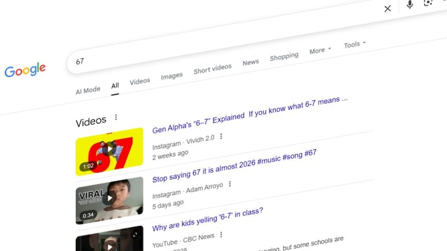
Task: Open Google Lens image search icon
Action: coord(428,3)
